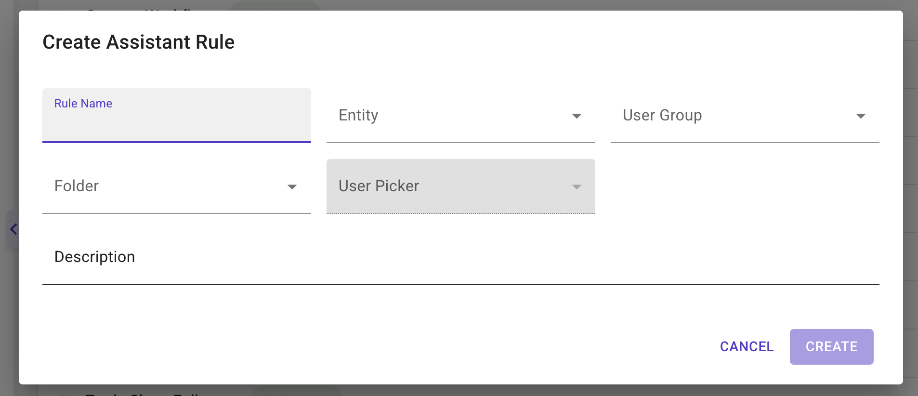The width and height of the screenshot is (918, 396).
Task: Click the User Group caret icon
Action: point(861,116)
